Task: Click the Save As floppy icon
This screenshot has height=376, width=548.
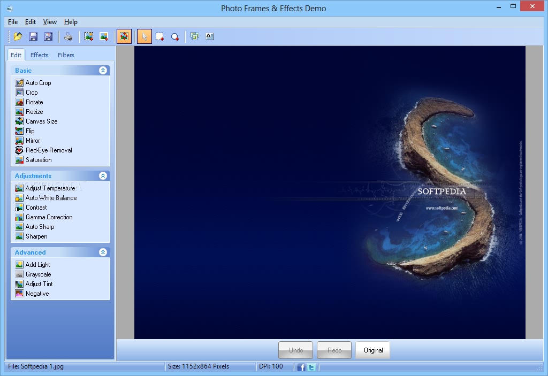Action: 48,36
